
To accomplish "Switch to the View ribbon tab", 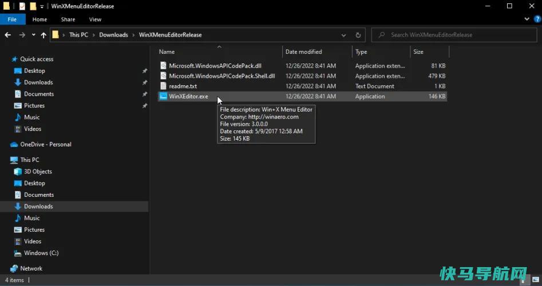I will (x=95, y=19).
